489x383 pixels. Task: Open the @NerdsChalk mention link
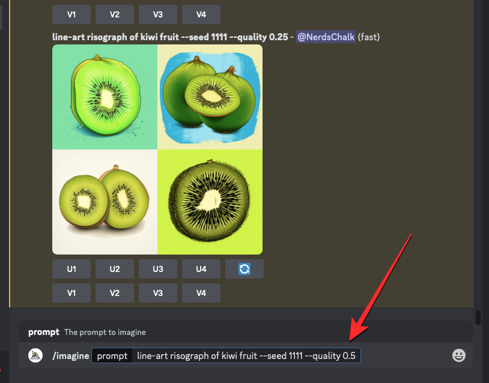click(326, 37)
